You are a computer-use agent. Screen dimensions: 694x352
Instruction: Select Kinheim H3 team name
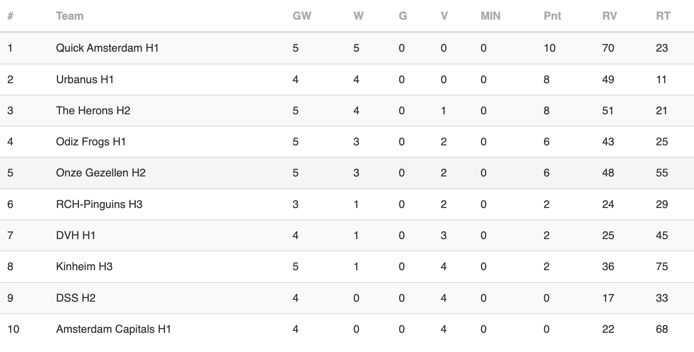(84, 267)
